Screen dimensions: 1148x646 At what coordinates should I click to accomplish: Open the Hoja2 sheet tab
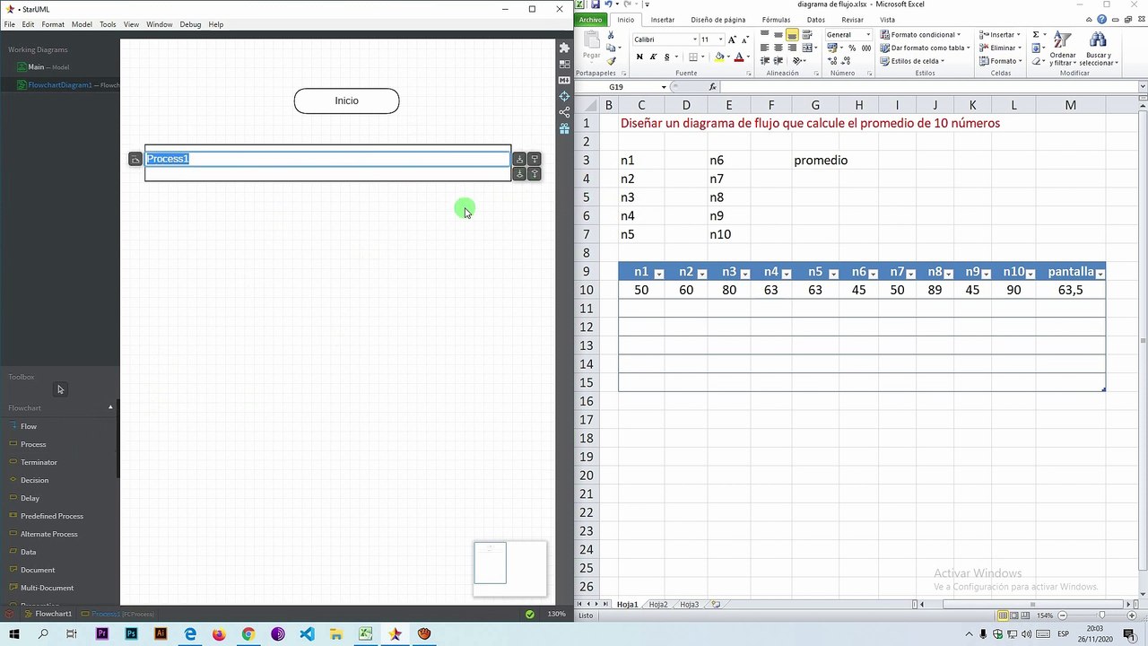[658, 605]
